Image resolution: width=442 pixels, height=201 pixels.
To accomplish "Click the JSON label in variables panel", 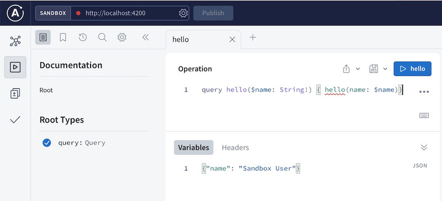I will (x=420, y=166).
